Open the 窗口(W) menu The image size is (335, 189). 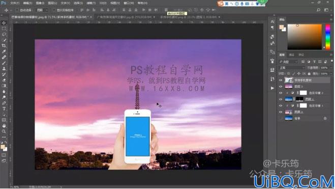click(x=129, y=3)
